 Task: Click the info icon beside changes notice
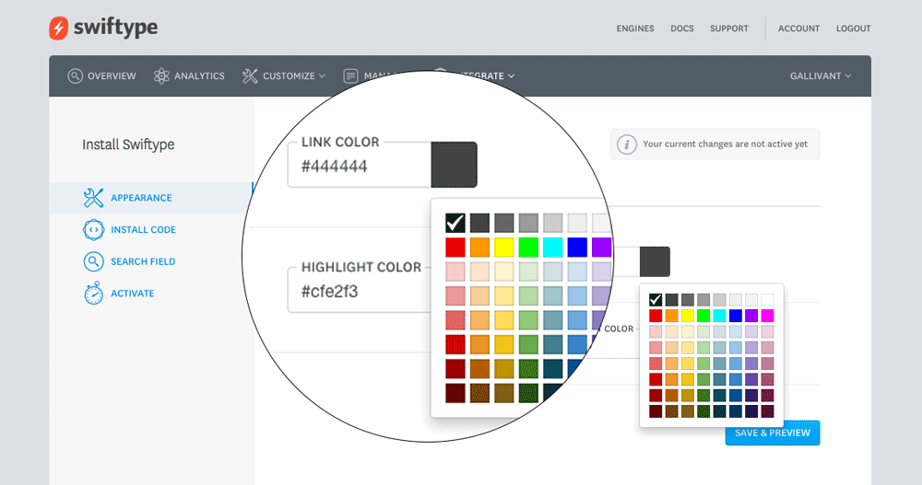pos(627,144)
